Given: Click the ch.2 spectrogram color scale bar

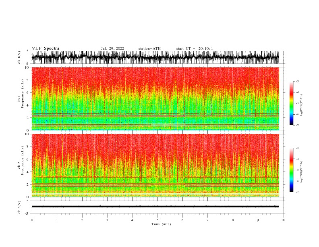Looking at the screenshot, I should tap(291, 170).
